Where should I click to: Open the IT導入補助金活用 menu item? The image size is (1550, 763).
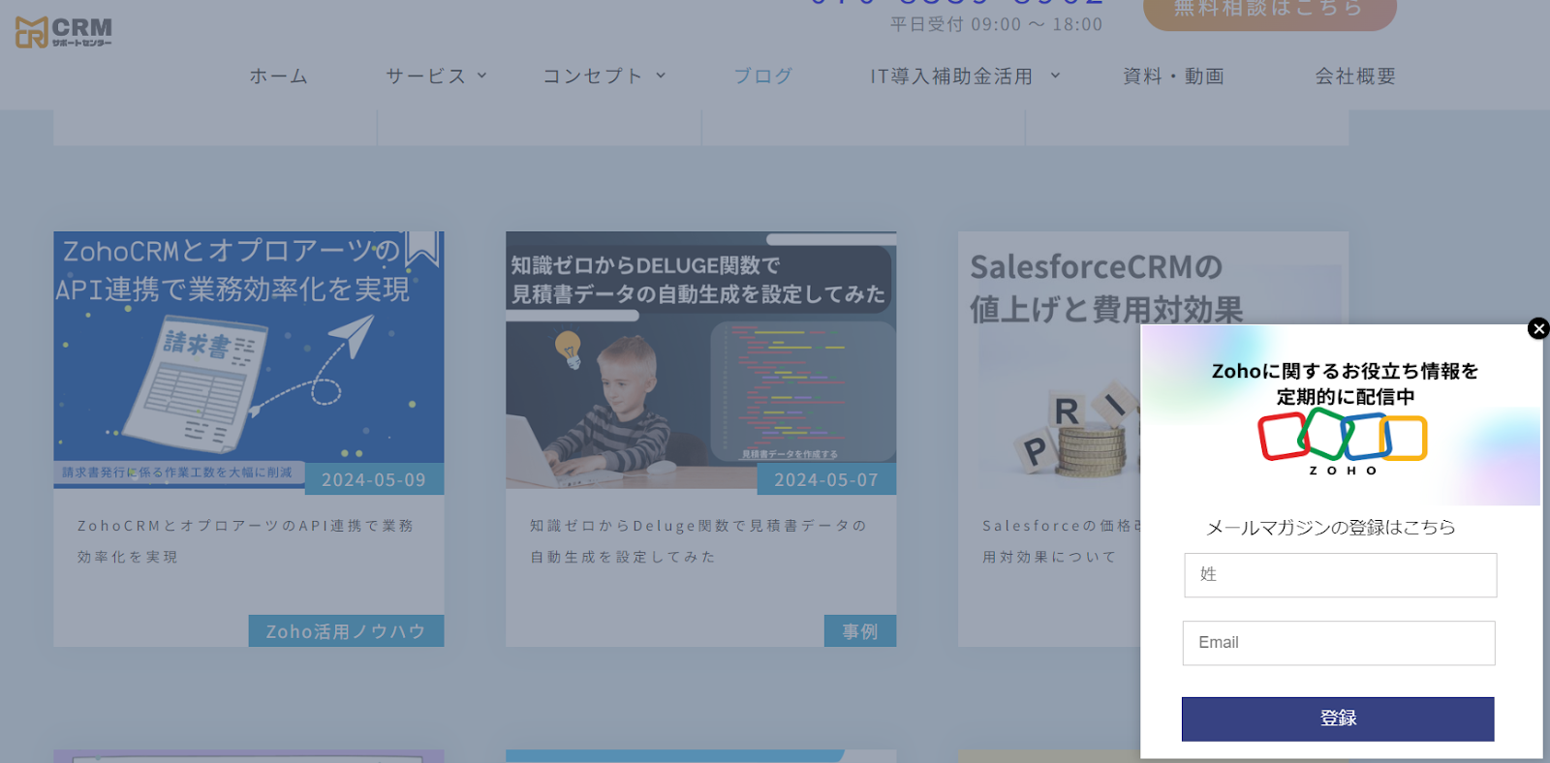pyautogui.click(x=951, y=76)
